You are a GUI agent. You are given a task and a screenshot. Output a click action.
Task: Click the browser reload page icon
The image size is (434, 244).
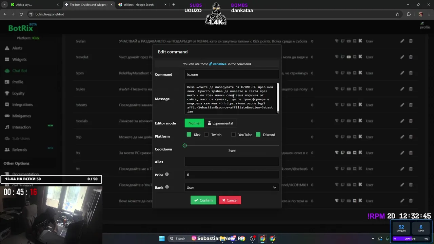[21, 14]
